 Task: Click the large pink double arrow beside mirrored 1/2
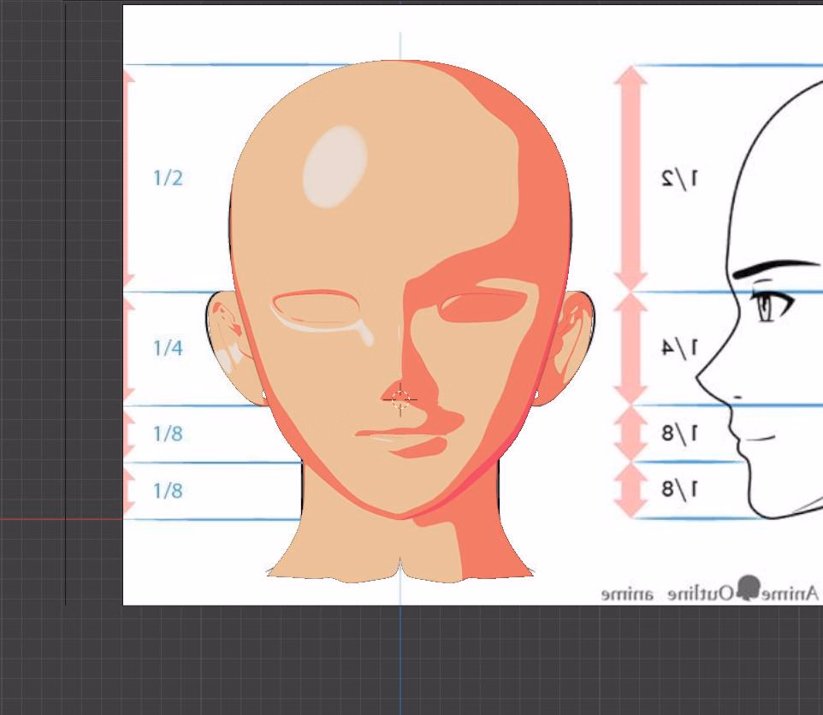click(x=631, y=179)
